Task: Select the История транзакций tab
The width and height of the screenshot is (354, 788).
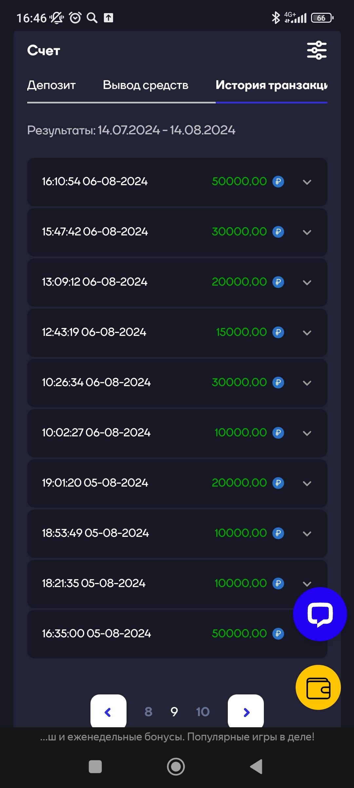Action: point(271,85)
